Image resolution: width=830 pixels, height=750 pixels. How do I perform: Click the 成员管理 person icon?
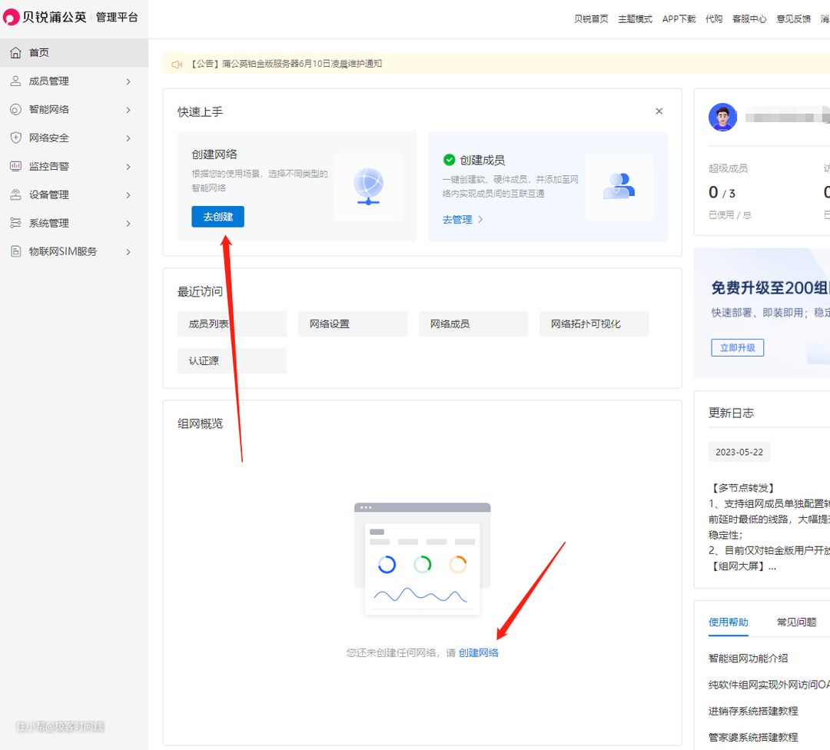pyautogui.click(x=15, y=81)
